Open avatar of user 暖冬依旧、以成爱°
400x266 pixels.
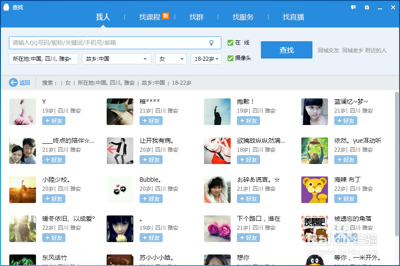click(23, 229)
